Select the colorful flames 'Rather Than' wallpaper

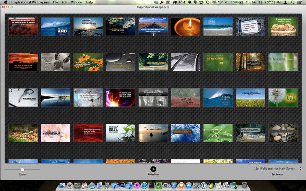(120, 97)
